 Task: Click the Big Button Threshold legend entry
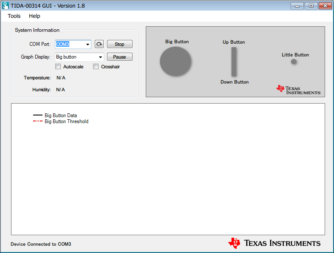tap(61, 121)
